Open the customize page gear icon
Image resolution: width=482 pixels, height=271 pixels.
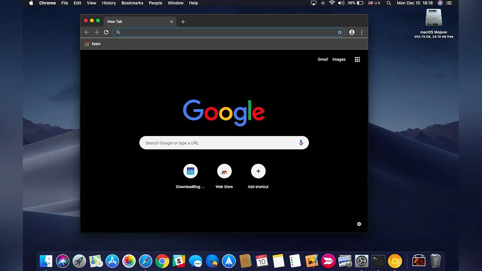coord(359,224)
